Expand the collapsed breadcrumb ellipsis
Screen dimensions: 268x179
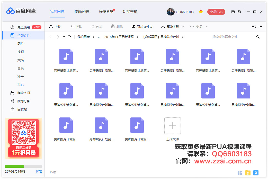pyautogui.click(x=99, y=37)
